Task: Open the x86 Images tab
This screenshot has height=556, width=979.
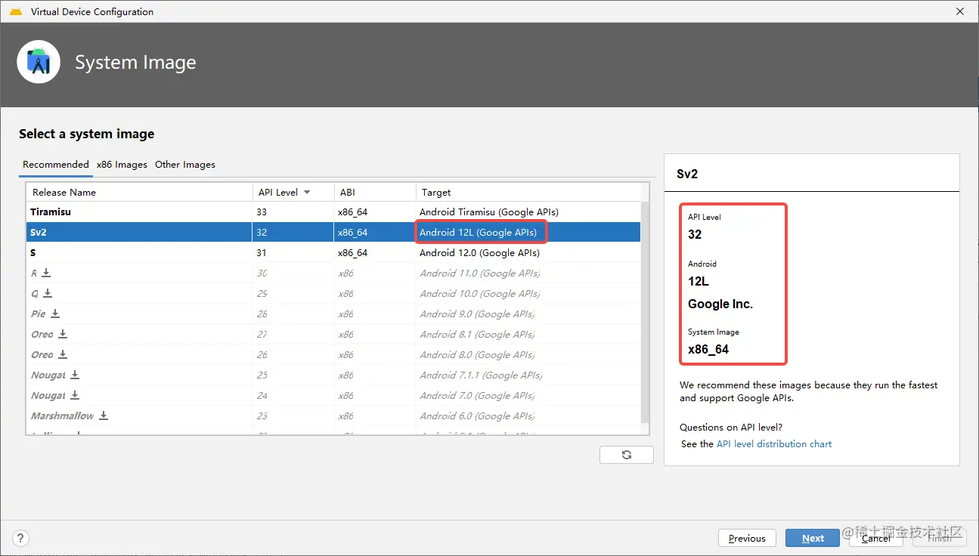Action: pos(122,165)
